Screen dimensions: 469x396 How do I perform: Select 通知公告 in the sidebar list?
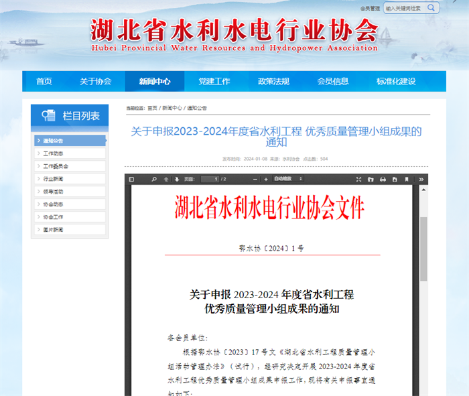tap(70, 141)
